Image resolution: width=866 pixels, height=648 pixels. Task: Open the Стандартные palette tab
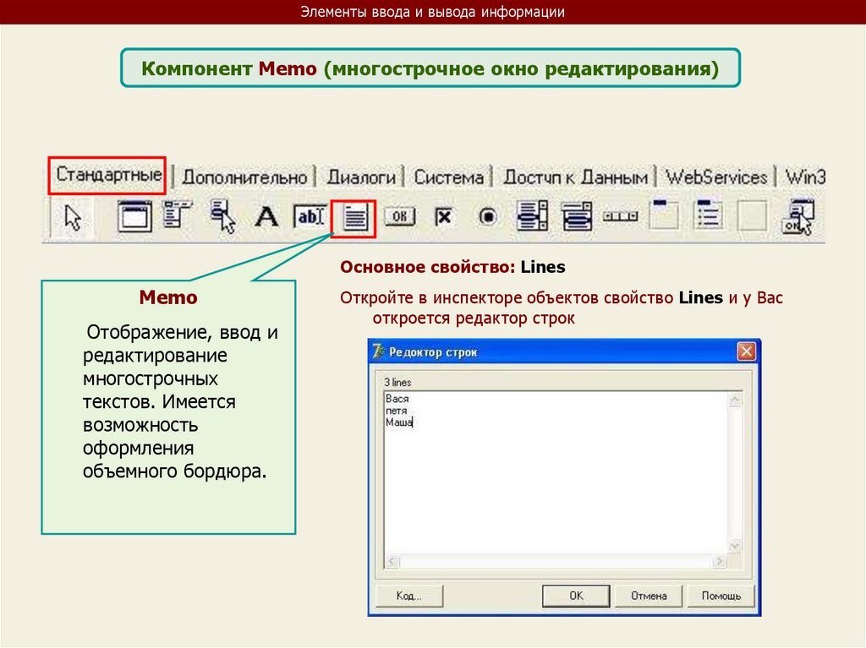coord(109,175)
